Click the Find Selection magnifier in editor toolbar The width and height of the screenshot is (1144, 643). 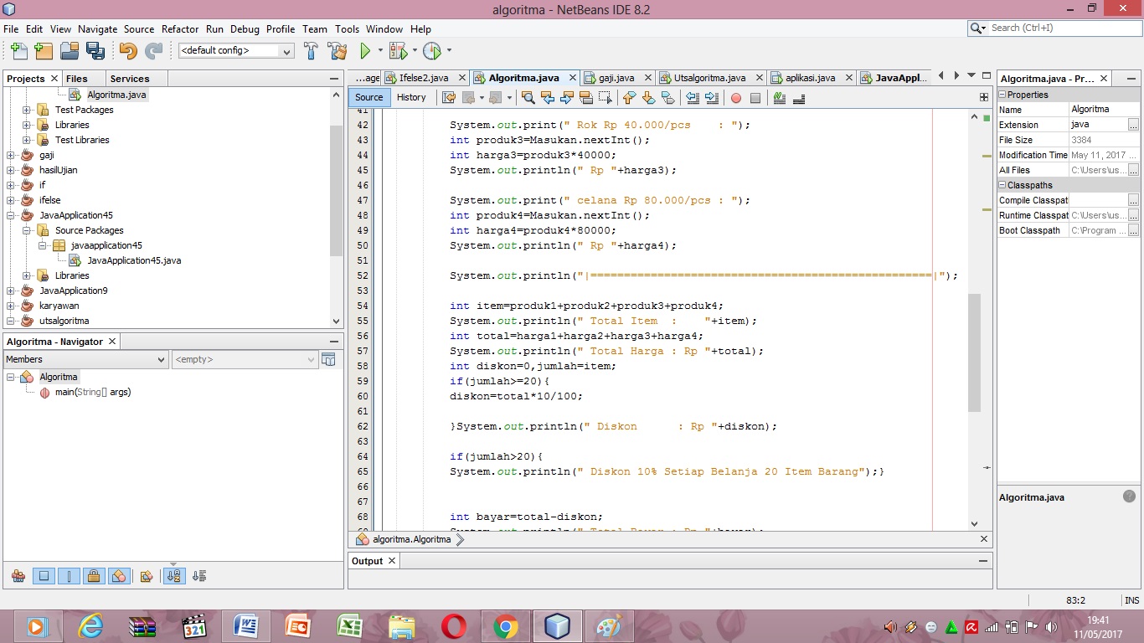click(x=528, y=98)
